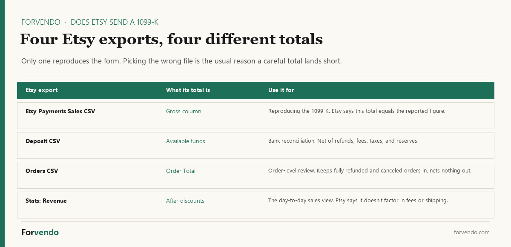Click the 'Etsy export' column header
Viewport: 511px width, 247px height.
[x=41, y=90]
